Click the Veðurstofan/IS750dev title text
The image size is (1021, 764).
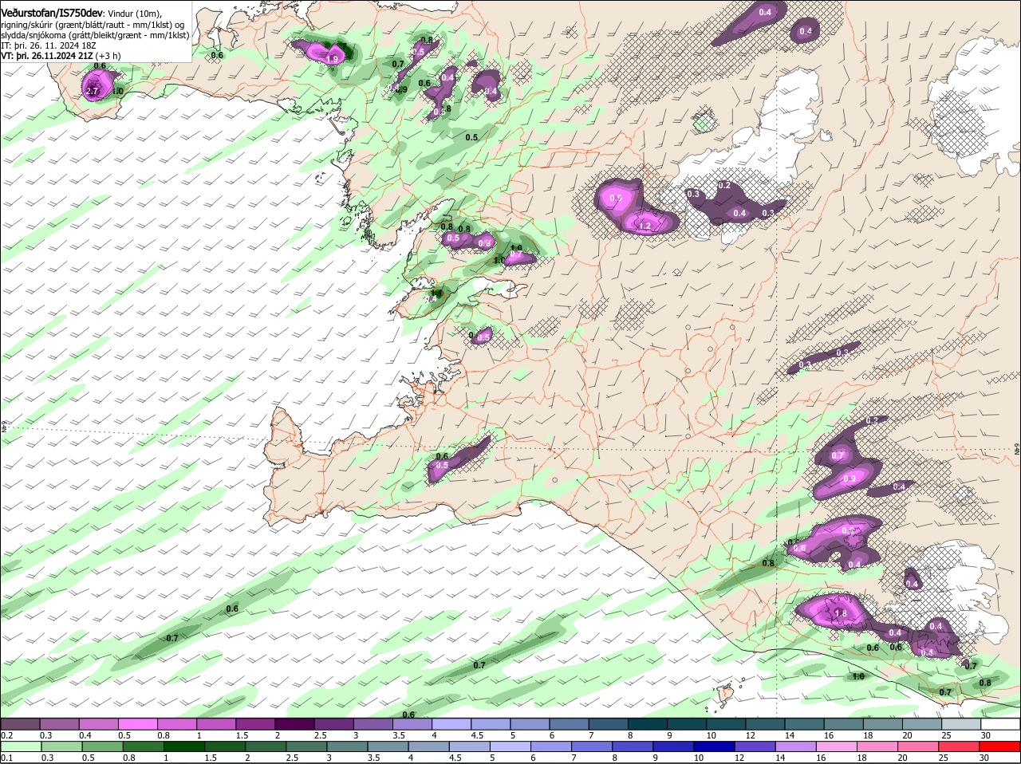(x=52, y=12)
